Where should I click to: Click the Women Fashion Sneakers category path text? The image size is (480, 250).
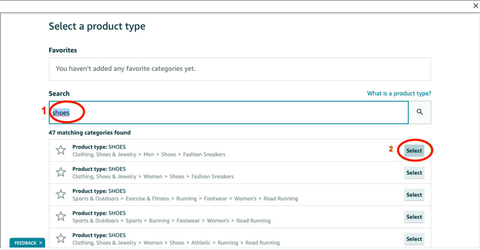coord(153,176)
